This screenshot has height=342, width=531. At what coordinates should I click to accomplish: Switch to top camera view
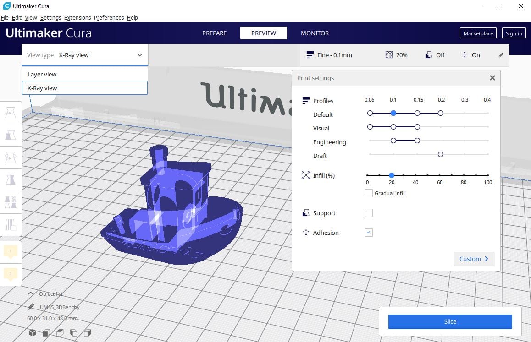[x=60, y=333]
